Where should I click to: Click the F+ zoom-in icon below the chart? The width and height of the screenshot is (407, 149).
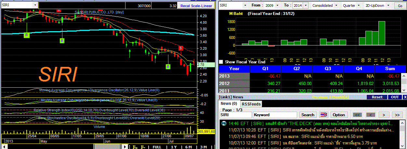click(135, 147)
